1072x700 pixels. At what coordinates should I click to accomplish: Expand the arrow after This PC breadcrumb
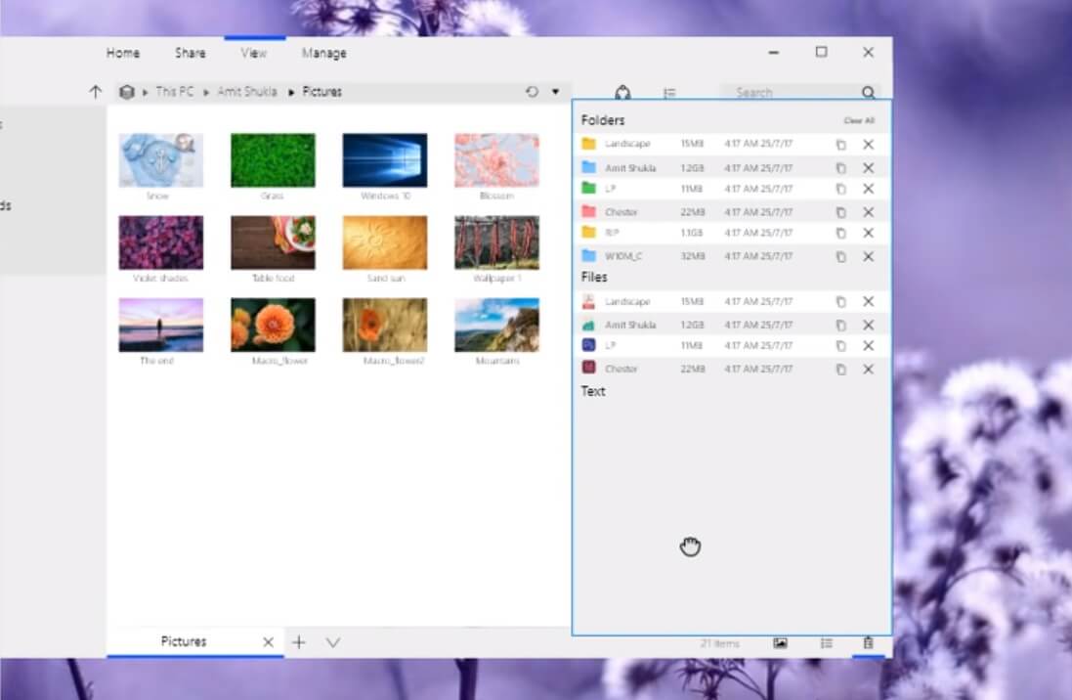[x=206, y=92]
